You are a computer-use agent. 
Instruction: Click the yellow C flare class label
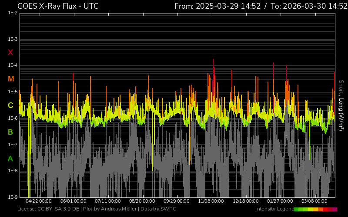click(10, 105)
